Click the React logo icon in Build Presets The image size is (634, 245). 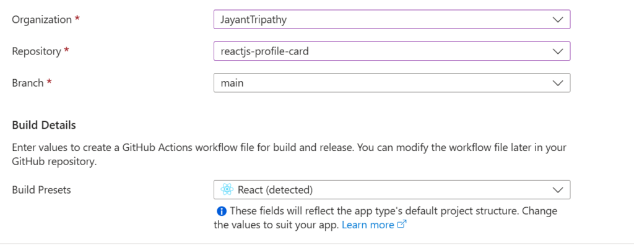(227, 189)
